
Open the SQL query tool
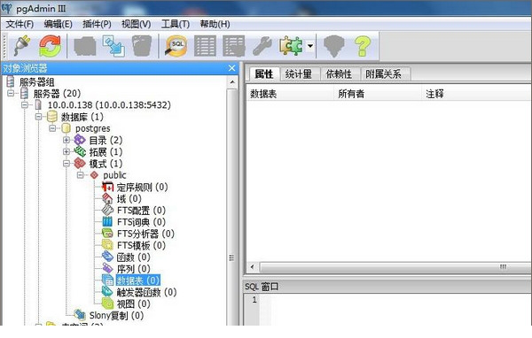point(176,46)
